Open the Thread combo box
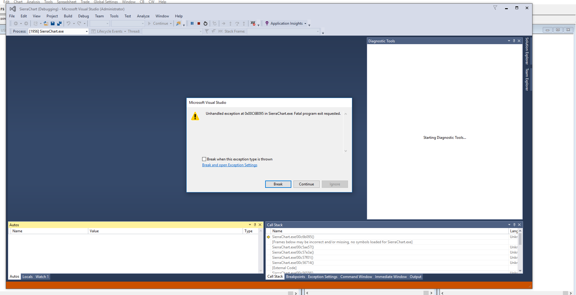The width and height of the screenshot is (576, 295). (172, 31)
